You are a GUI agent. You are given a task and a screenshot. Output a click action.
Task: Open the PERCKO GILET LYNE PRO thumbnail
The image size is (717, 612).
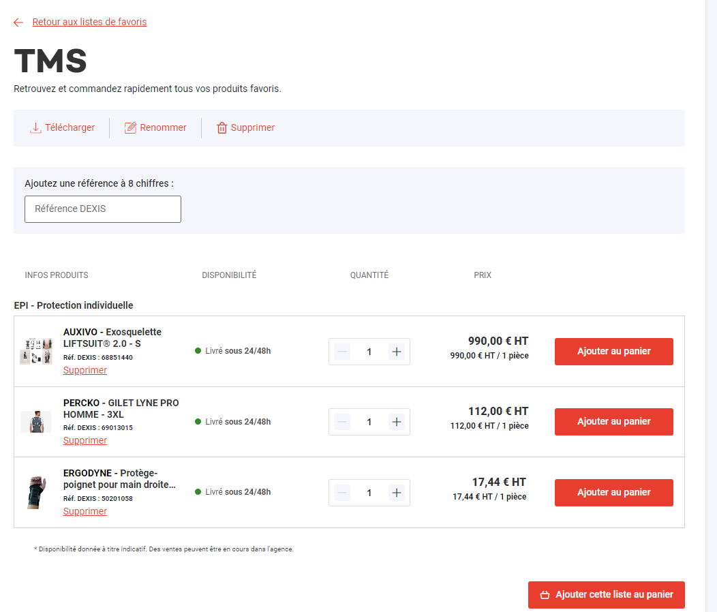(x=36, y=422)
